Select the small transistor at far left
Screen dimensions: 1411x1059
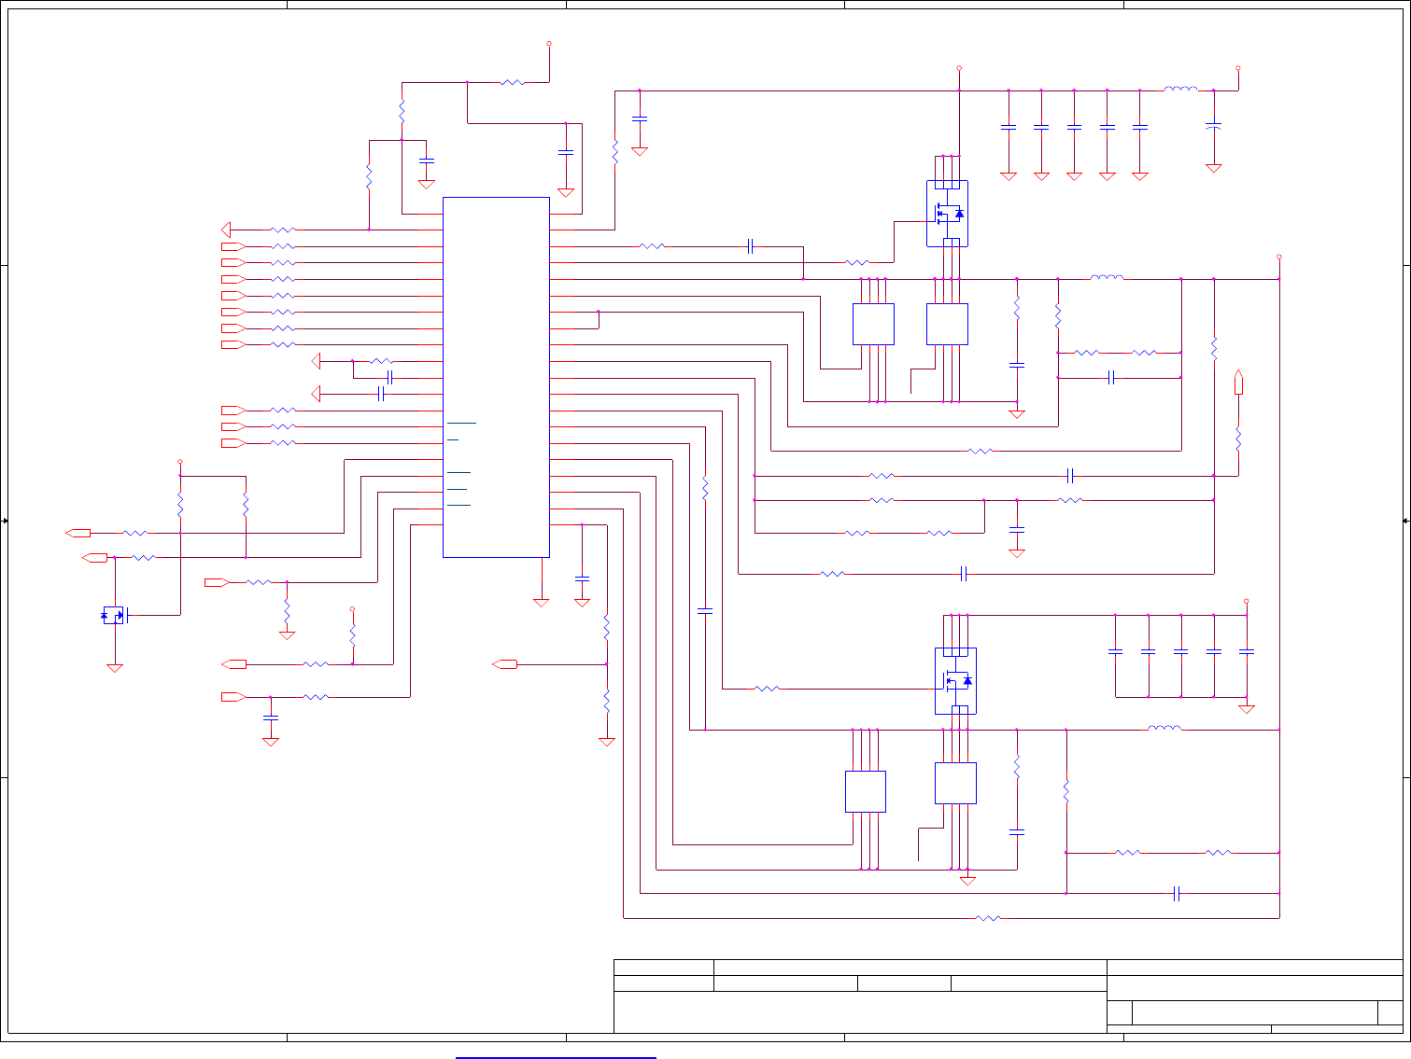click(113, 615)
